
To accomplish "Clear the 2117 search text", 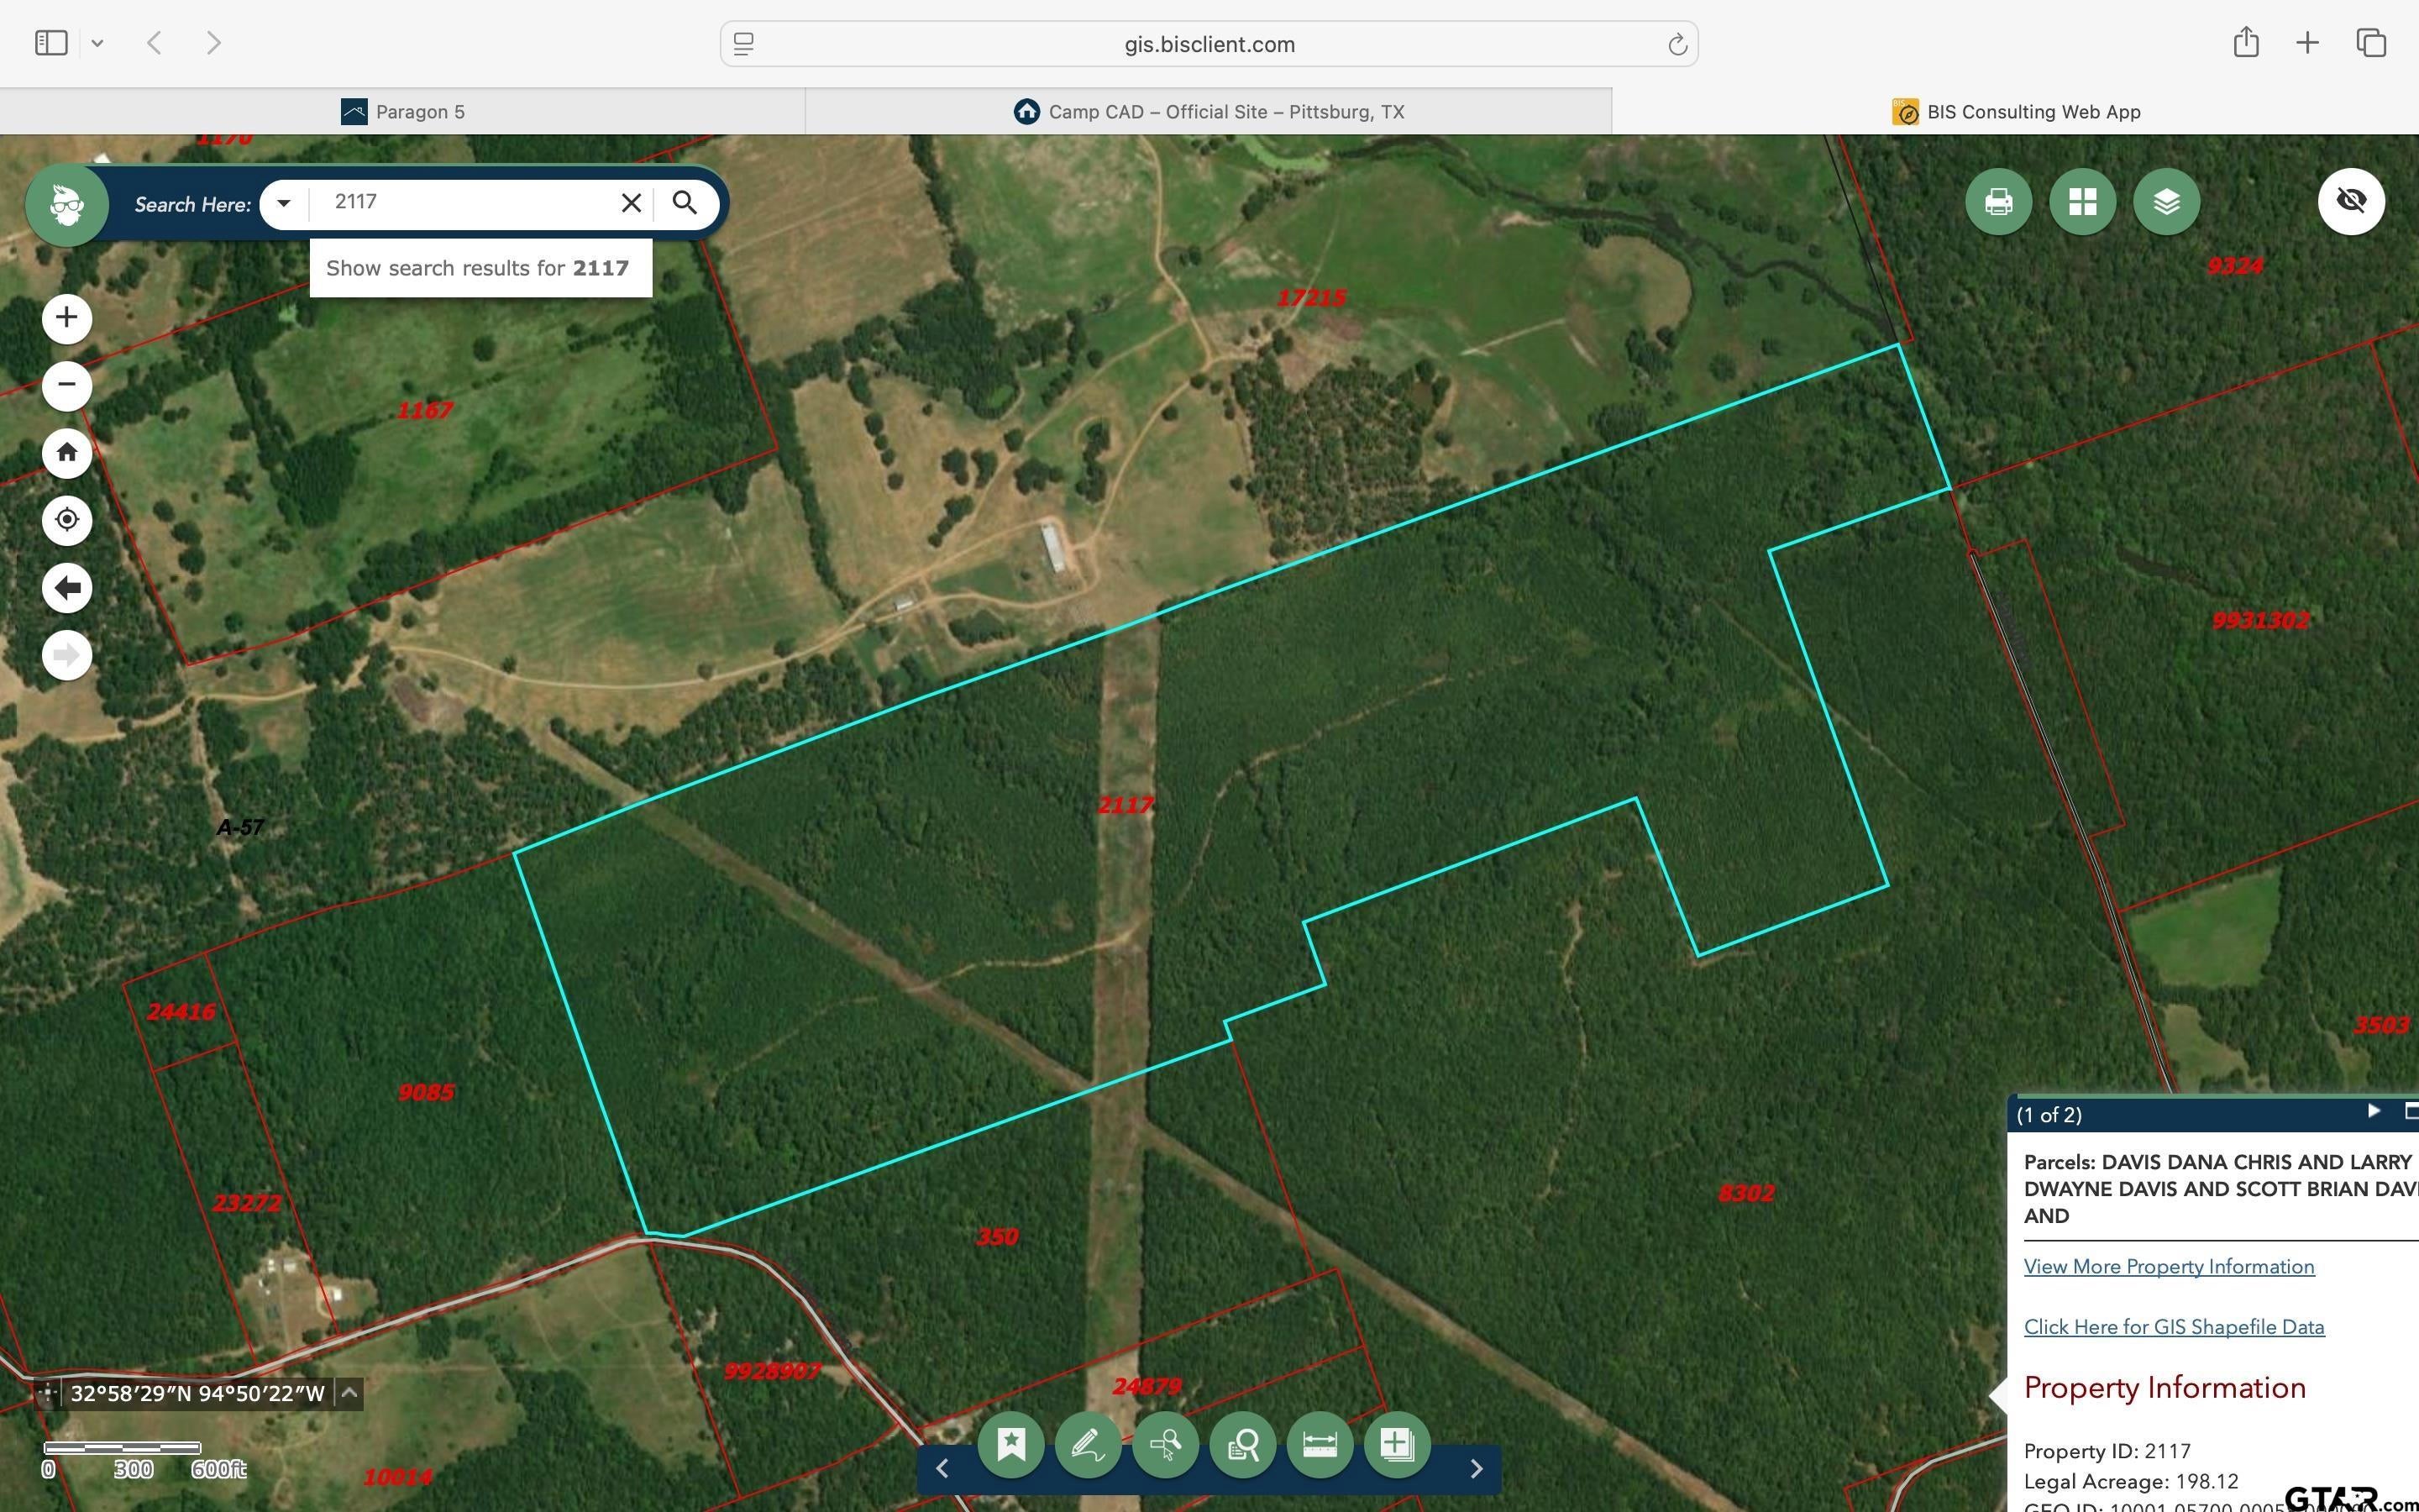I will click(631, 203).
